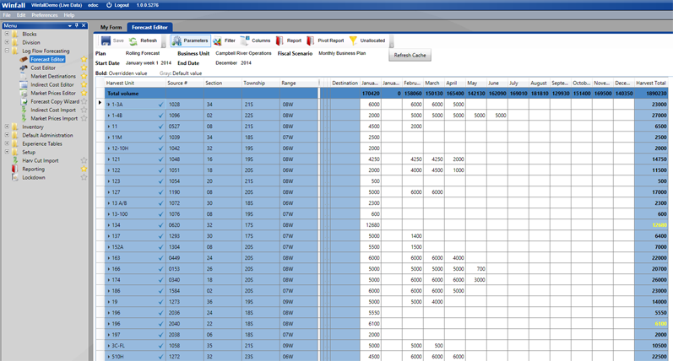The height and width of the screenshot is (361, 673).
Task: Click the Township column header
Action: pyautogui.click(x=261, y=84)
